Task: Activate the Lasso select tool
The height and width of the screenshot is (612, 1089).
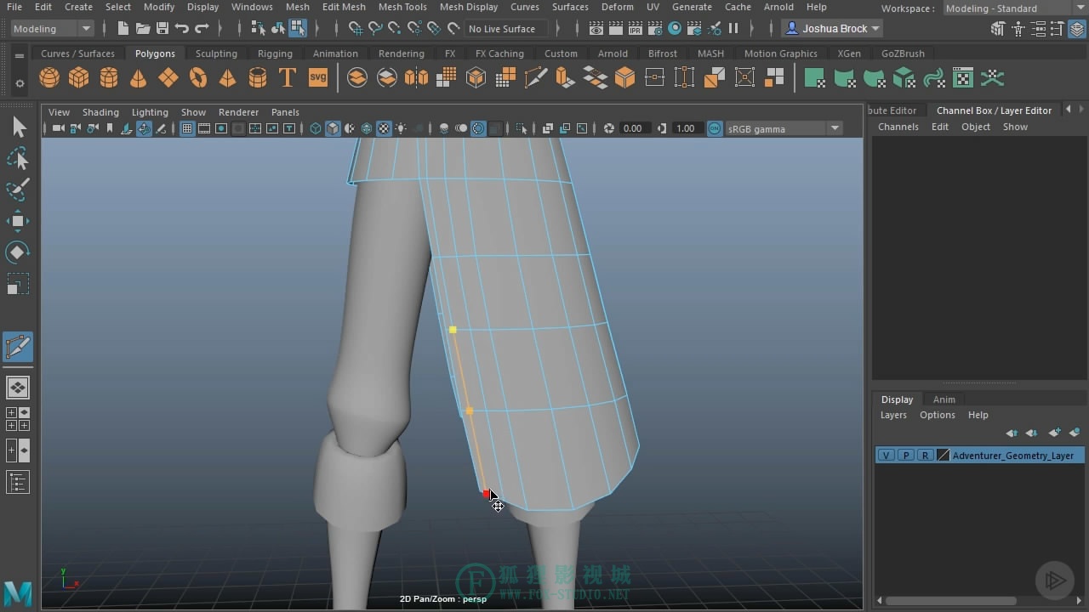Action: point(18,159)
